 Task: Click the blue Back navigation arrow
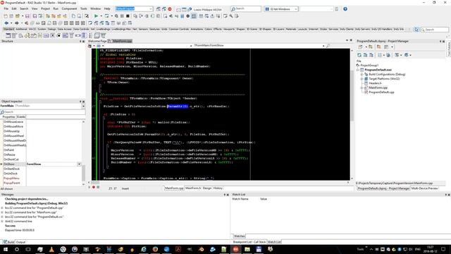6,23
